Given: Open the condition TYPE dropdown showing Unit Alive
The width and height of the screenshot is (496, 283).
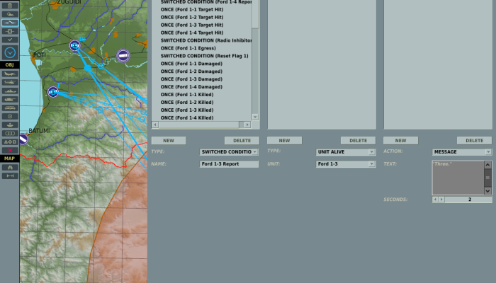Looking at the screenshot, I should pos(346,152).
